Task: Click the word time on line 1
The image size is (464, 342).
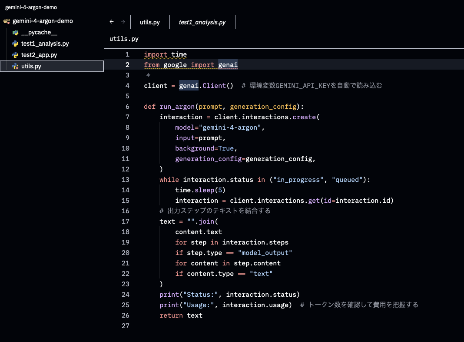Action: (x=179, y=54)
